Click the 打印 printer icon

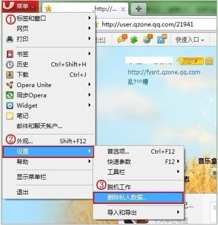[x=10, y=39]
